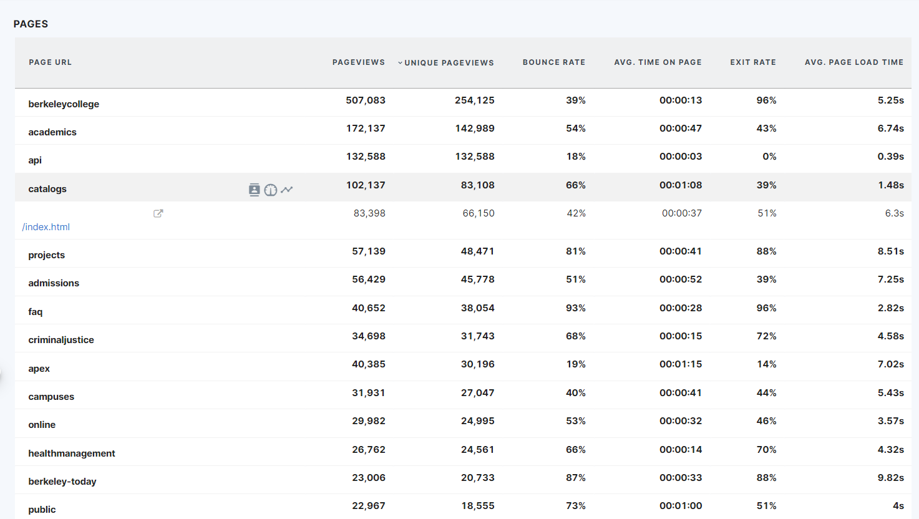Open visitor log icon for catalogs
This screenshot has width=919, height=519.
254,190
